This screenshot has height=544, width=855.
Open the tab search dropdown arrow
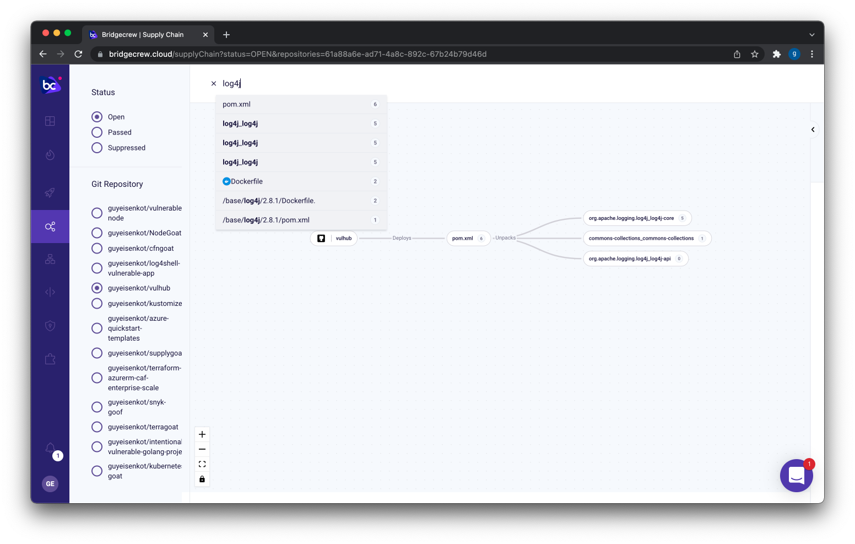[x=811, y=35]
